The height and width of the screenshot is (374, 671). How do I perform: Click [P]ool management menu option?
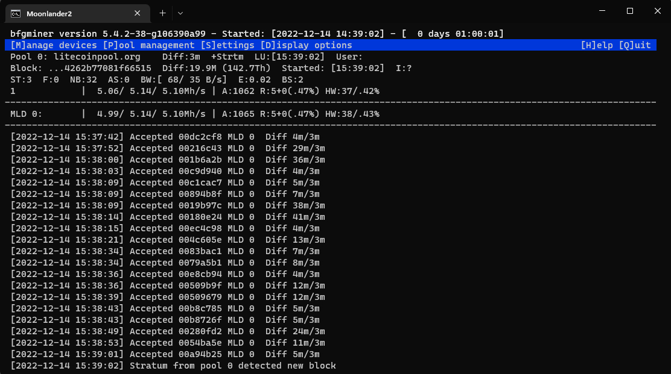148,45
